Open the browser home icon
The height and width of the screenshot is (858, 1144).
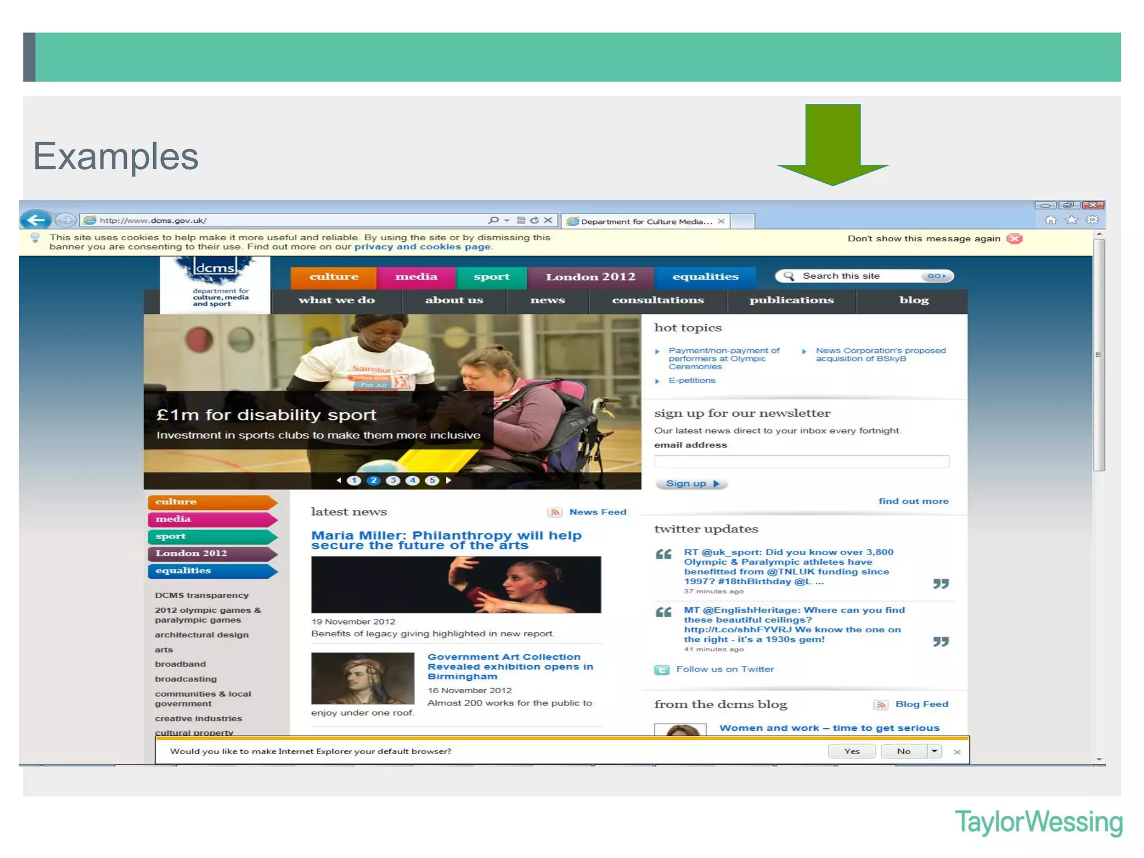point(1051,220)
